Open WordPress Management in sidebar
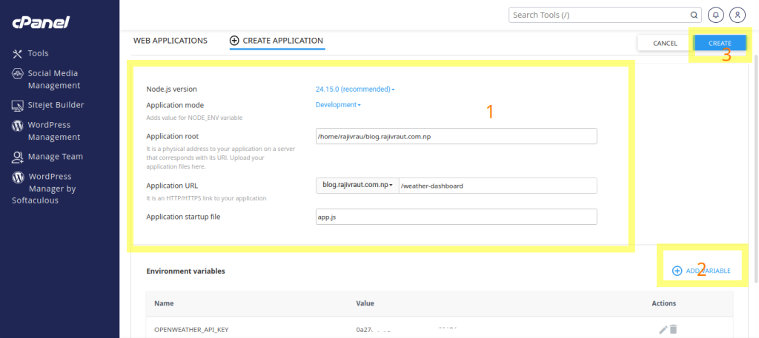Screen dimensions: 759x338 46,131
